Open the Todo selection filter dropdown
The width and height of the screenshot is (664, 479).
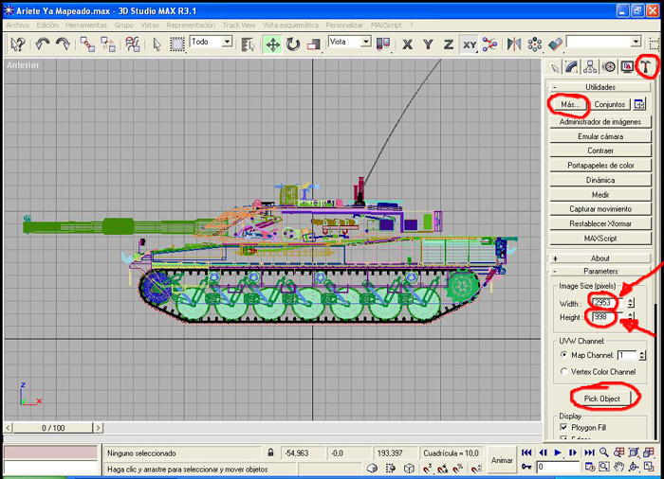[211, 42]
